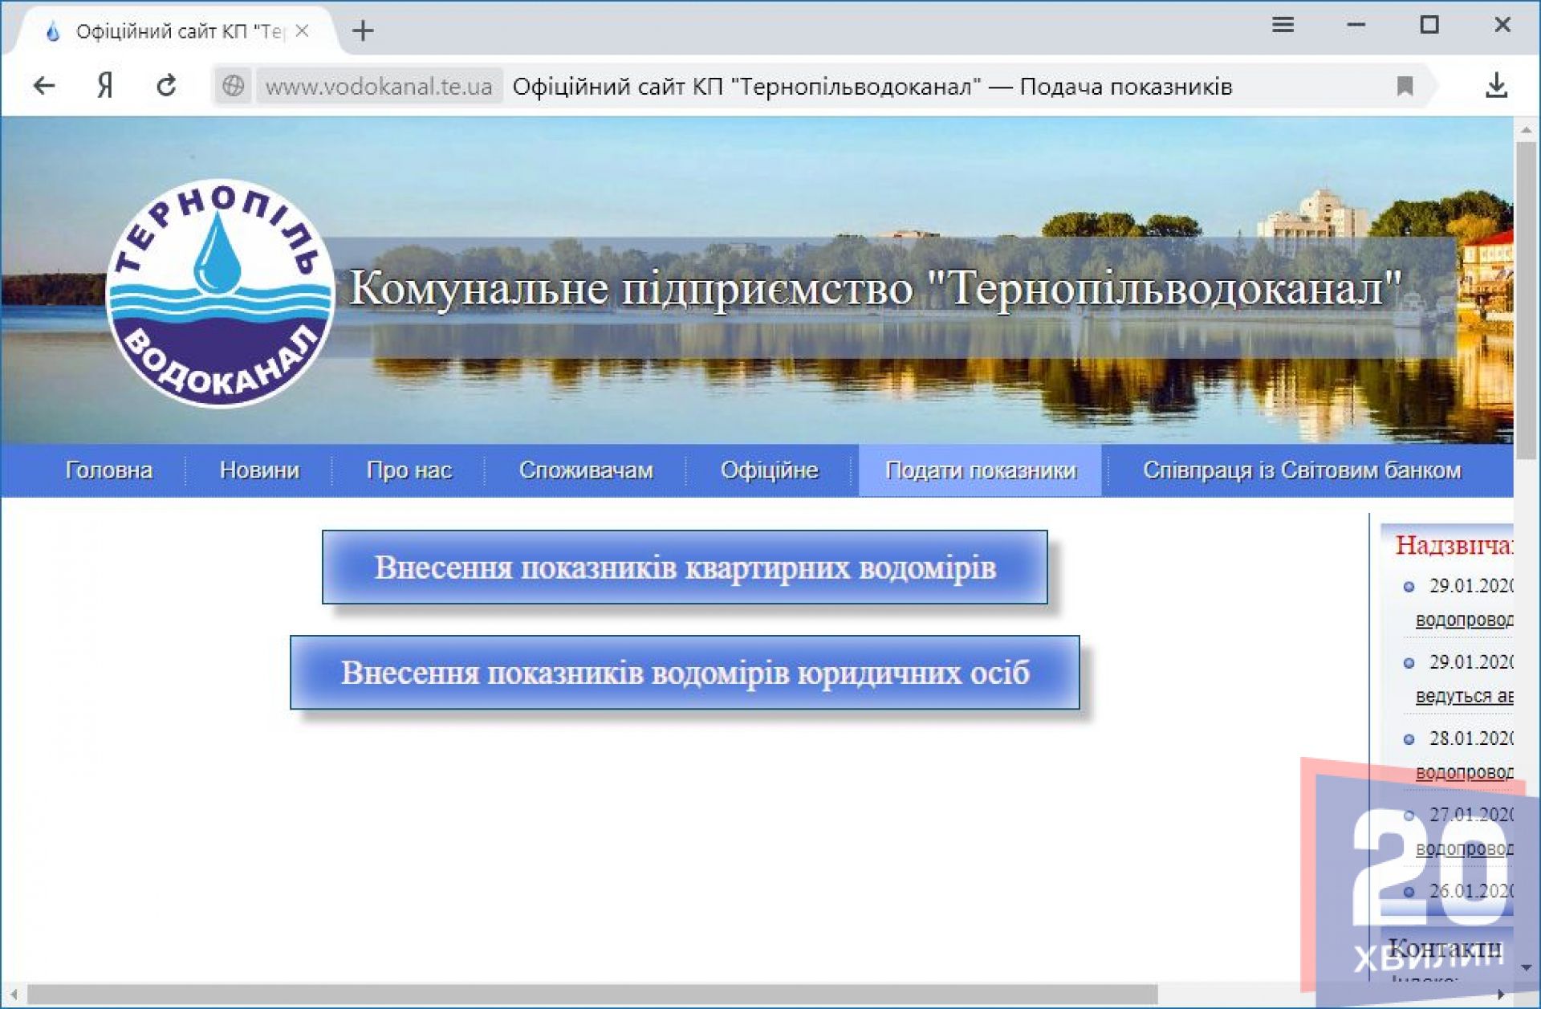Open the browser hamburger menu
1541x1009 pixels.
pos(1283,25)
